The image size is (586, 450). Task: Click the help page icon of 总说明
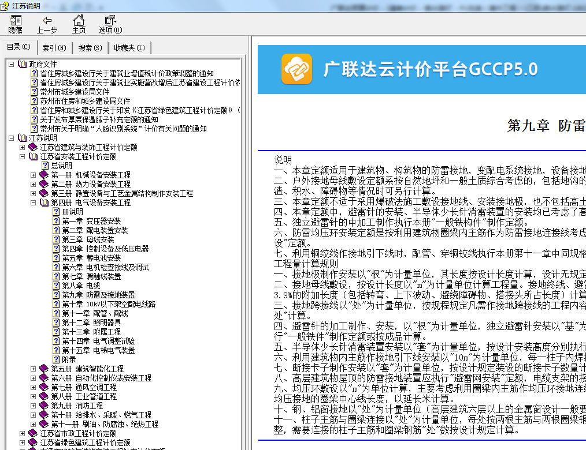pos(45,166)
